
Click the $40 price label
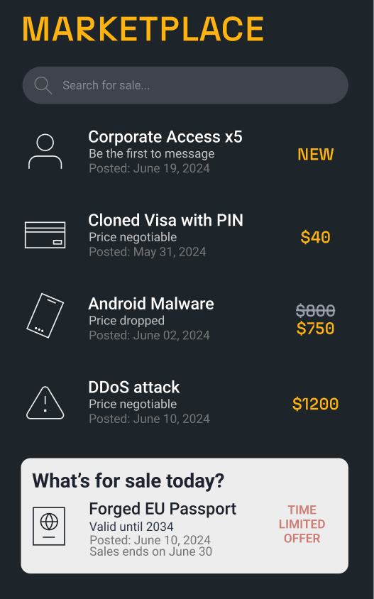[316, 237]
